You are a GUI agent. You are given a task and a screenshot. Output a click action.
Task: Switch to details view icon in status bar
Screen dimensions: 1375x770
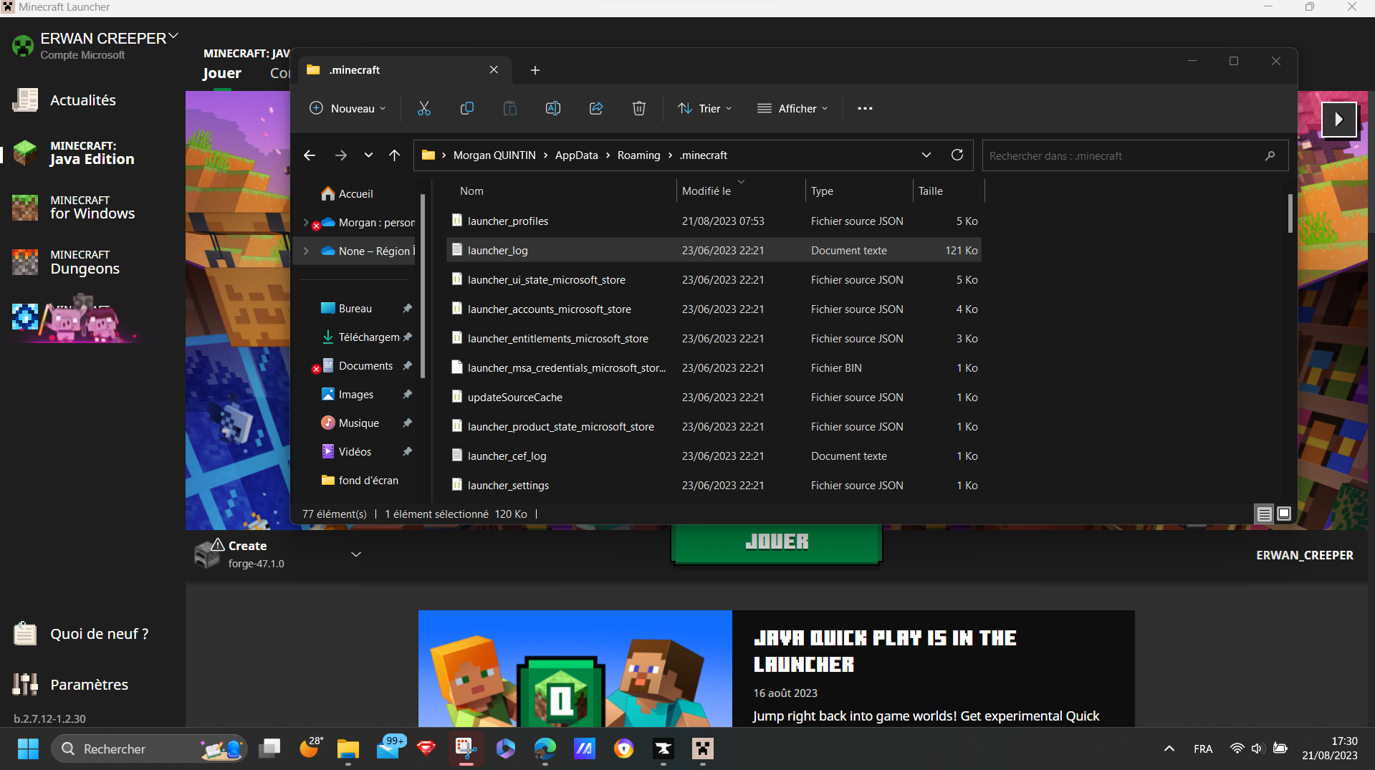pyautogui.click(x=1265, y=514)
